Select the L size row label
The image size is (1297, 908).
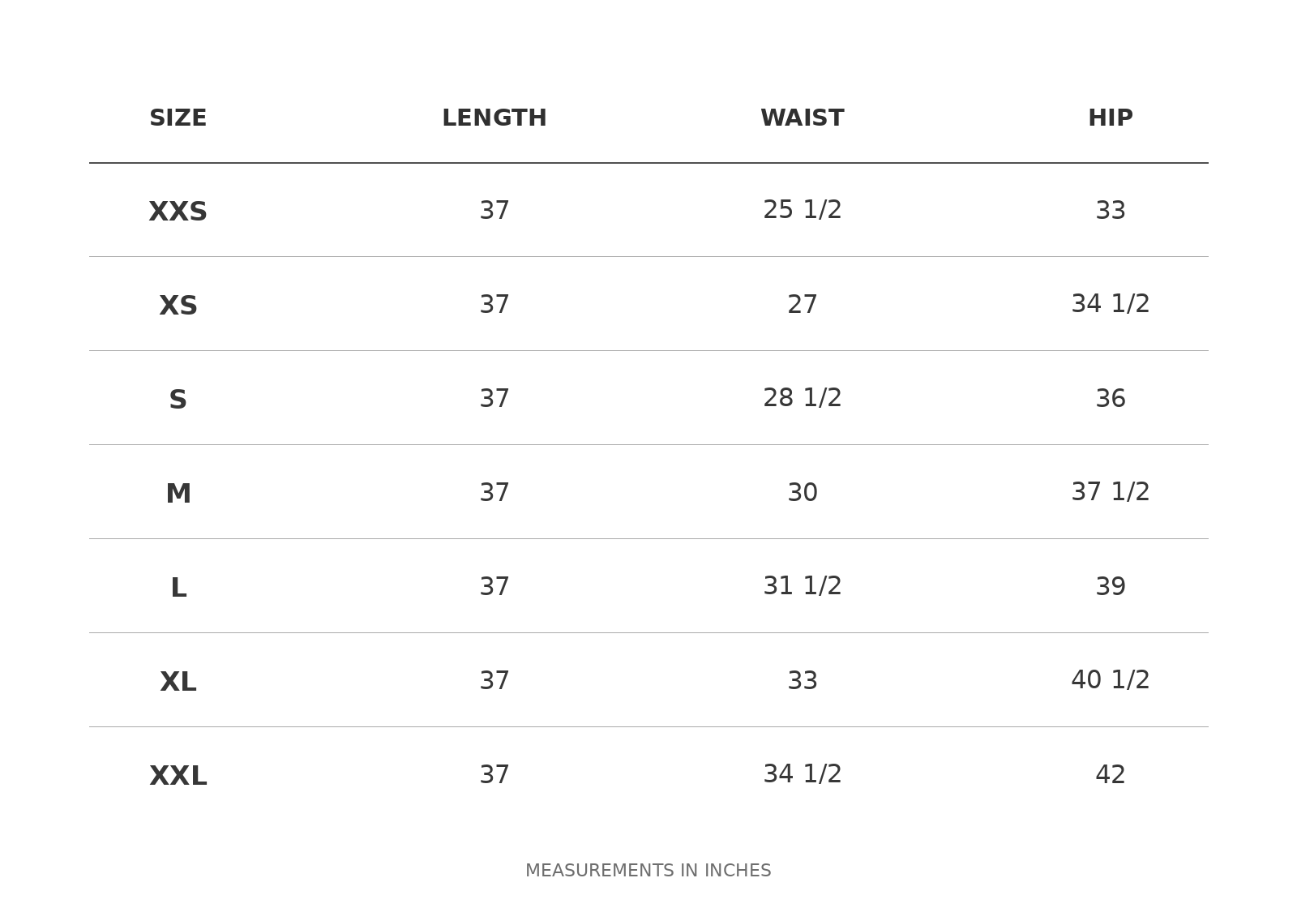point(178,589)
